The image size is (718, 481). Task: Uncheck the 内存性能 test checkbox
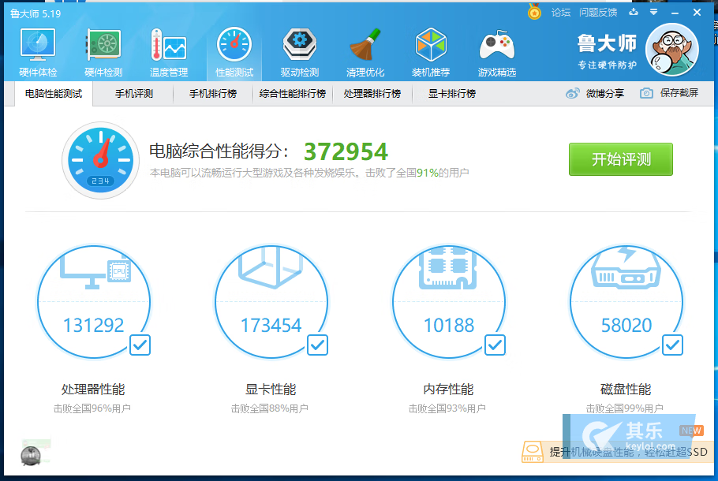point(495,345)
